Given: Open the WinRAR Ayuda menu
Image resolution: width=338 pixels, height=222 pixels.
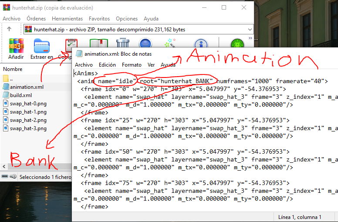Looking at the screenshot, I should (x=151, y=19).
